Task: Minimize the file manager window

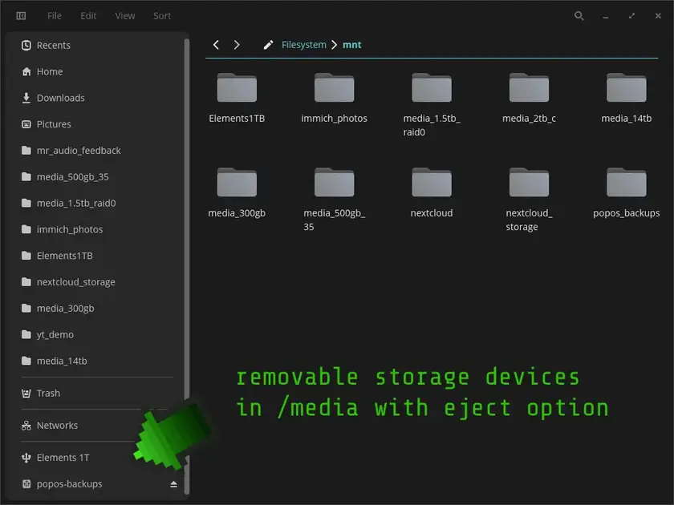Action: (605, 16)
